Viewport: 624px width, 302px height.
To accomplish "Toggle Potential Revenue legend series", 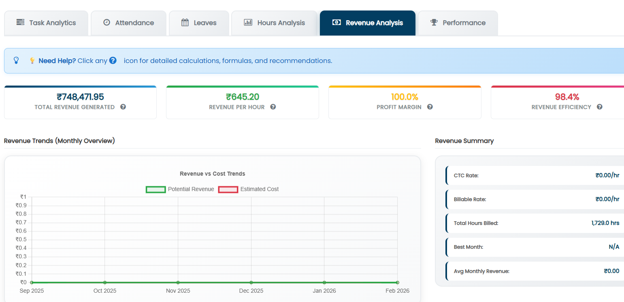I will pos(180,189).
